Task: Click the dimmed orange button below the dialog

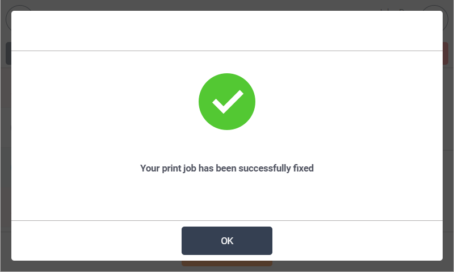Action: 227,263
